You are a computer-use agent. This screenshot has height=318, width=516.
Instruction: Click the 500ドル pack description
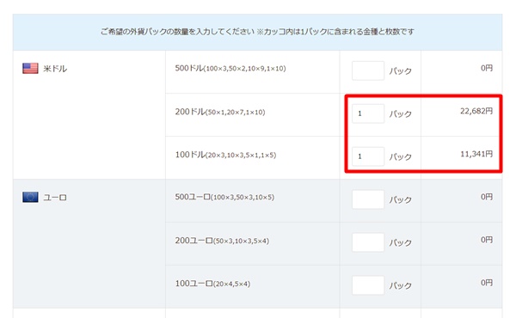click(230, 69)
